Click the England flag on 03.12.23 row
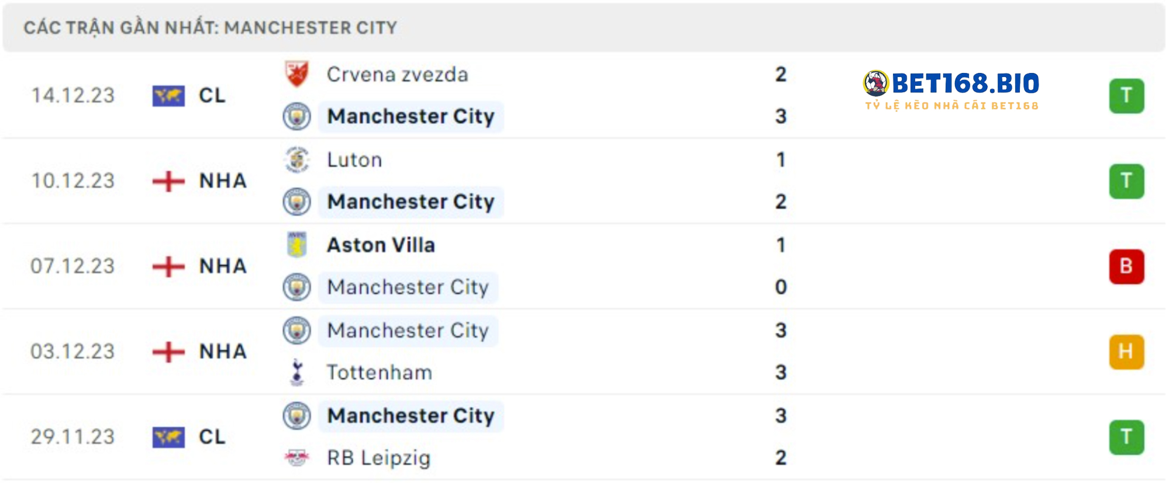1169x483 pixels. tap(168, 352)
